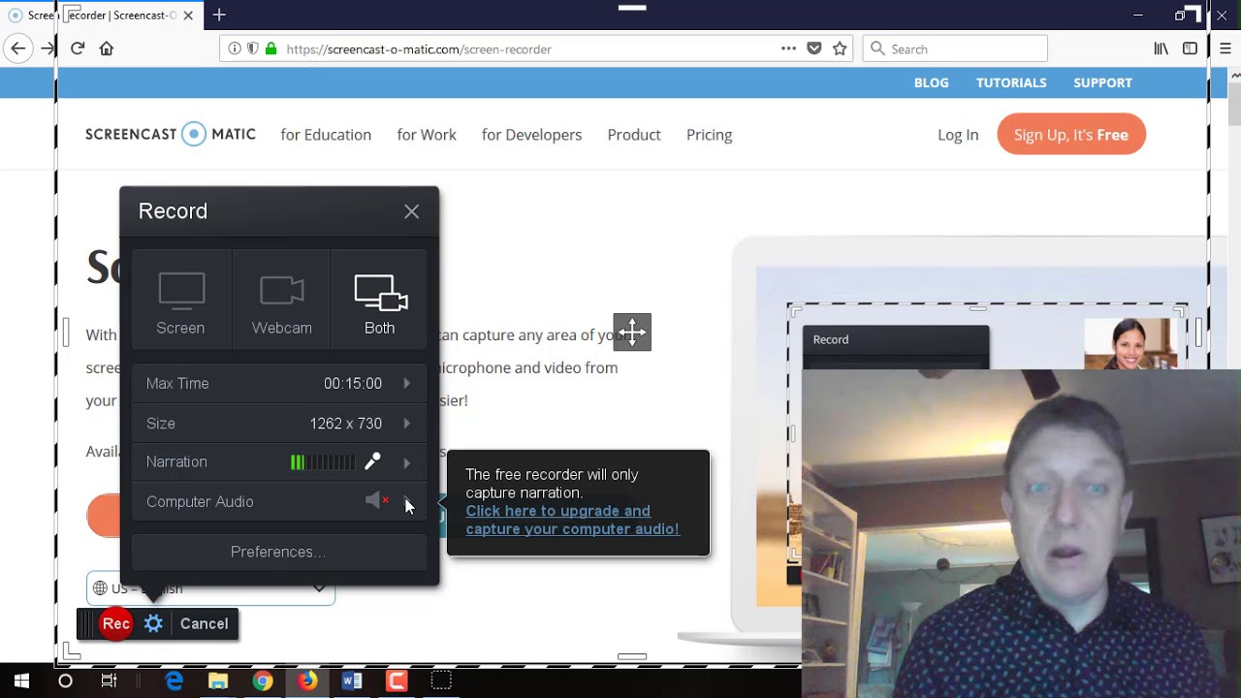Expand the Max Time setting arrow
The height and width of the screenshot is (698, 1241).
[406, 384]
